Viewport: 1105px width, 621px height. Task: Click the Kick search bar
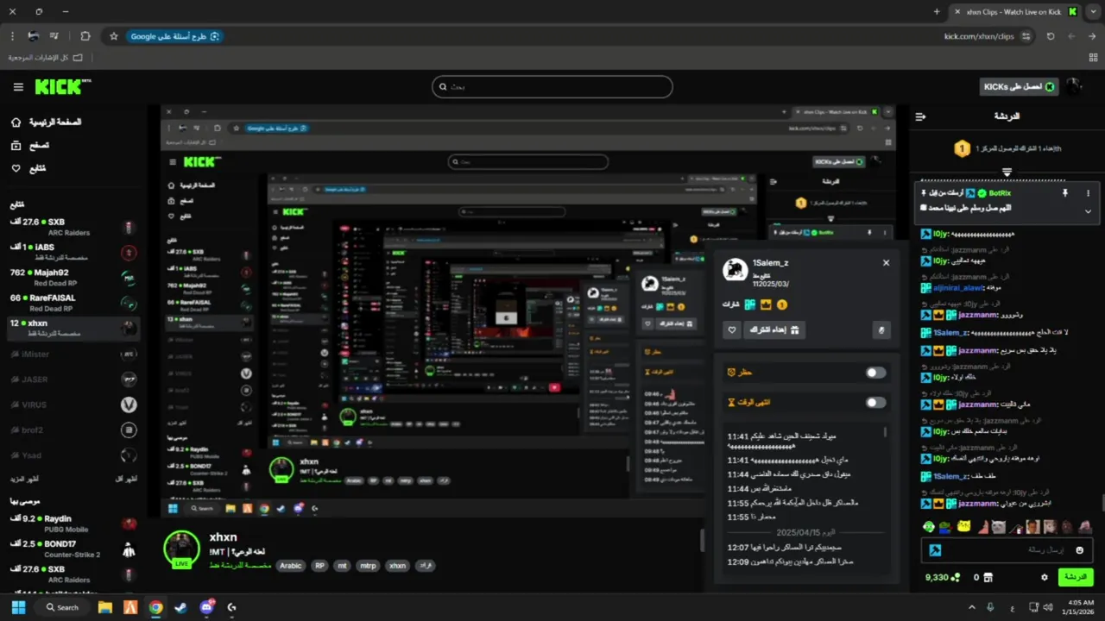point(552,87)
